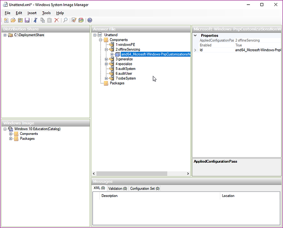
Task: Open the Help menu
Action: pos(60,13)
